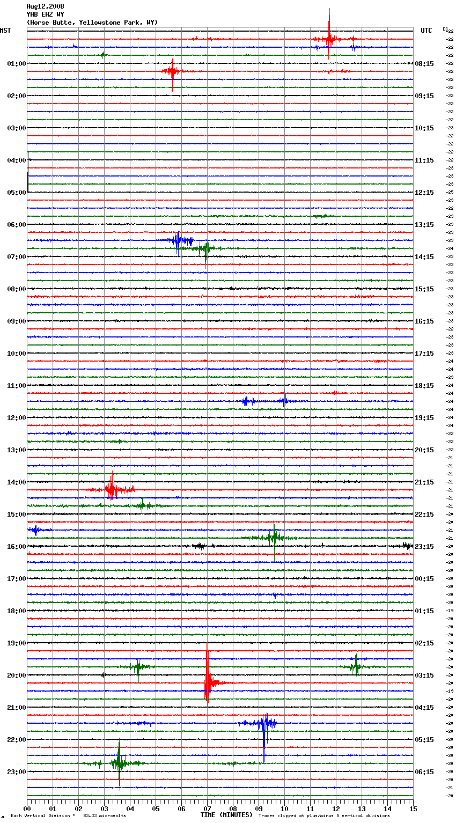Image resolution: width=456 pixels, height=823 pixels.
Task: Click the '20:15' UTC time label
Action: (x=424, y=450)
